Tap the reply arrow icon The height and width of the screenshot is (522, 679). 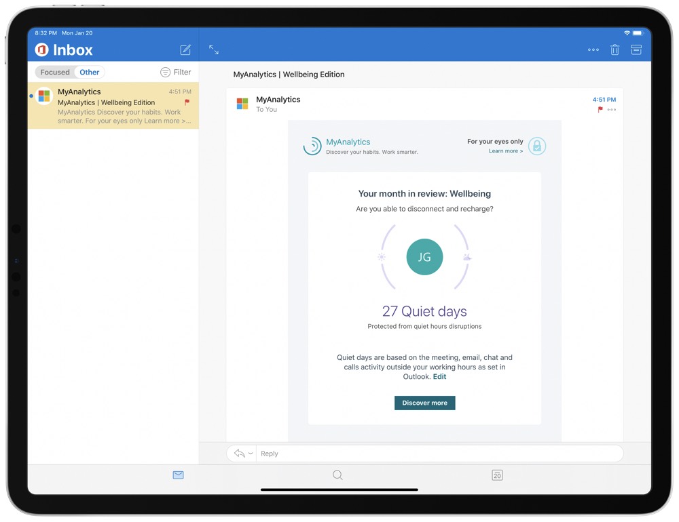[x=239, y=454]
